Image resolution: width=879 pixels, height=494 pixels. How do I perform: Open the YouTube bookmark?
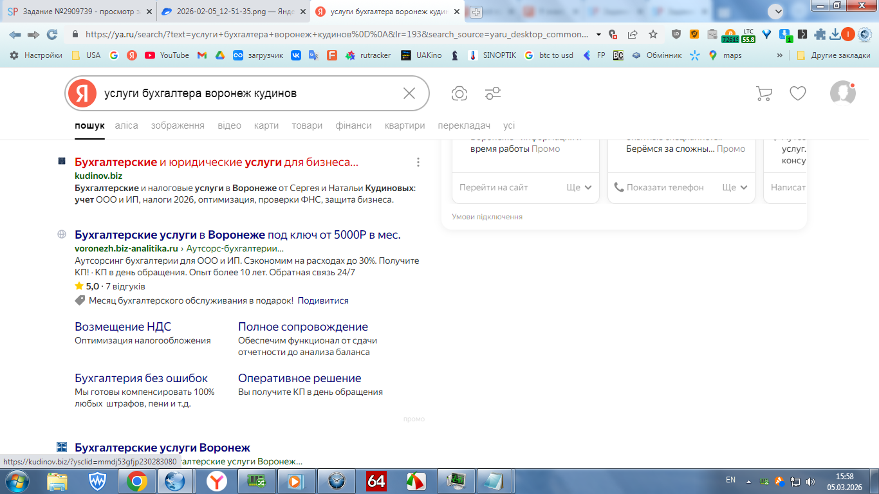point(167,55)
